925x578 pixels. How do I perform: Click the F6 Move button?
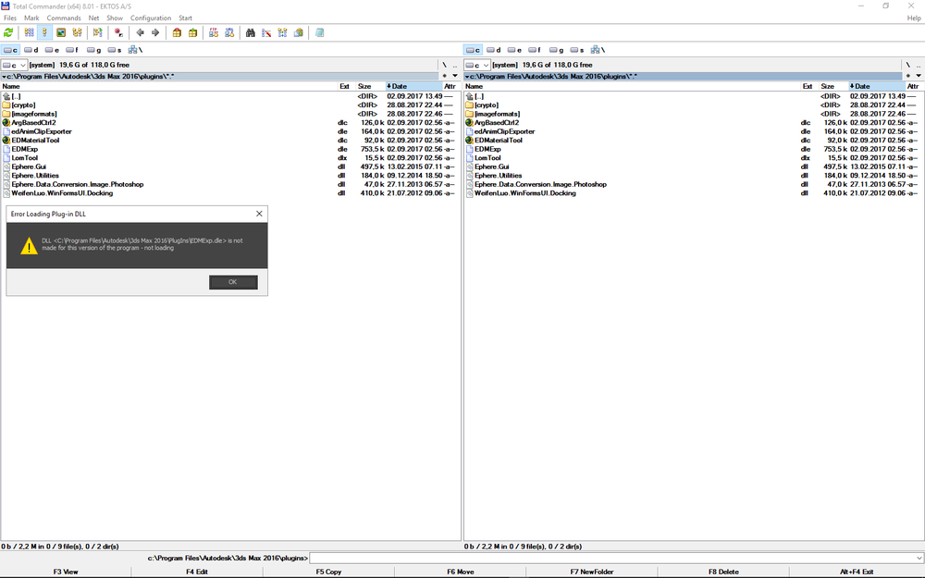coord(460,572)
